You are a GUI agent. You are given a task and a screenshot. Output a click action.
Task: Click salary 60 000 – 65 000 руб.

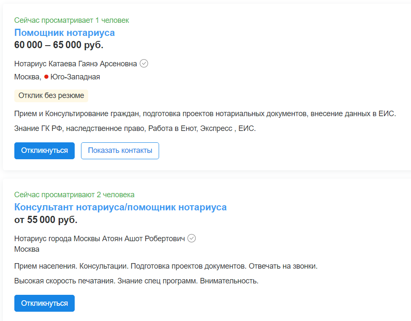(x=59, y=45)
